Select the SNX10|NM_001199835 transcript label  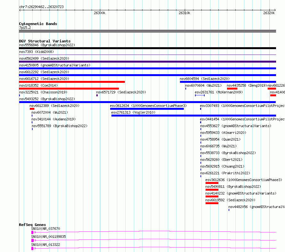49,237
